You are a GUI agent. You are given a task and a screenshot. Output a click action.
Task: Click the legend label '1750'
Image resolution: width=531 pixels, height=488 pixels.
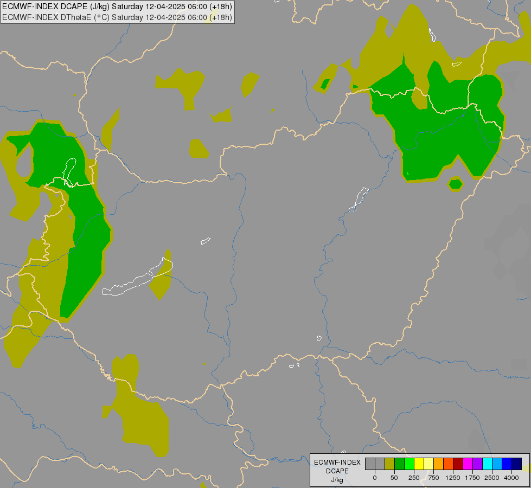coord(472,478)
